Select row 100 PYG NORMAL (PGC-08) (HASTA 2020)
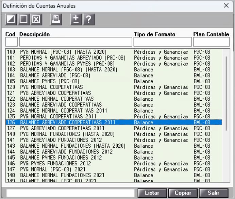The height and width of the screenshot is (199, 235). pos(114,52)
